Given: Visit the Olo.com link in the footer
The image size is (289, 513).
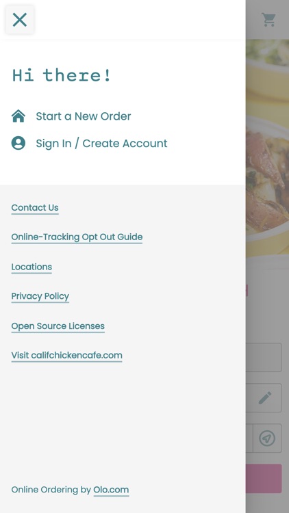Looking at the screenshot, I should pyautogui.click(x=111, y=490).
